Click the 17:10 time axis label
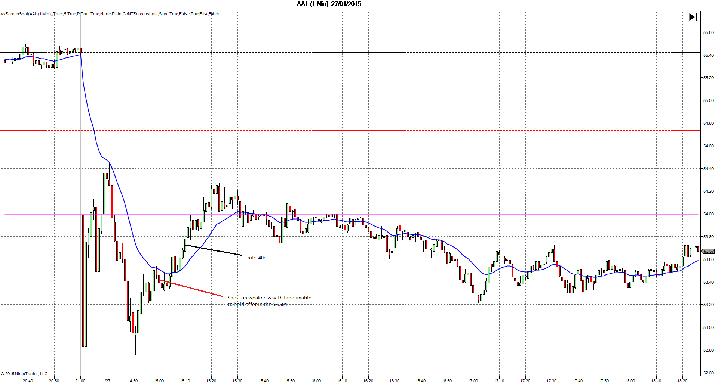Screen dimensions: 718x386 [499, 381]
